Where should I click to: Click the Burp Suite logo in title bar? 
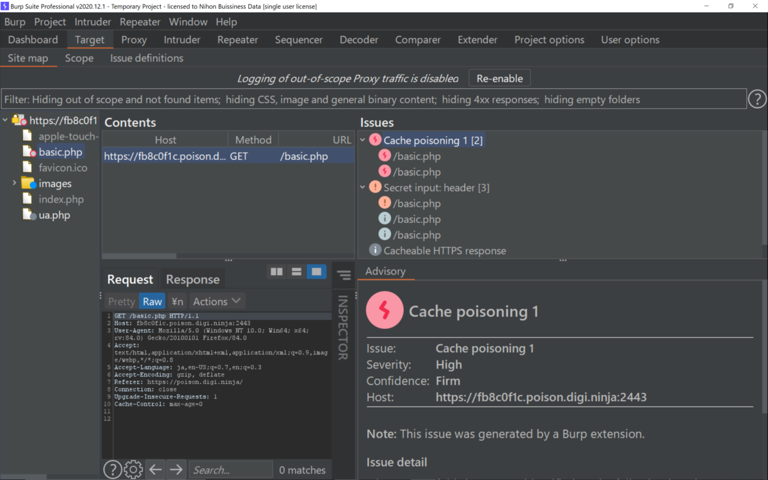click(5, 6)
